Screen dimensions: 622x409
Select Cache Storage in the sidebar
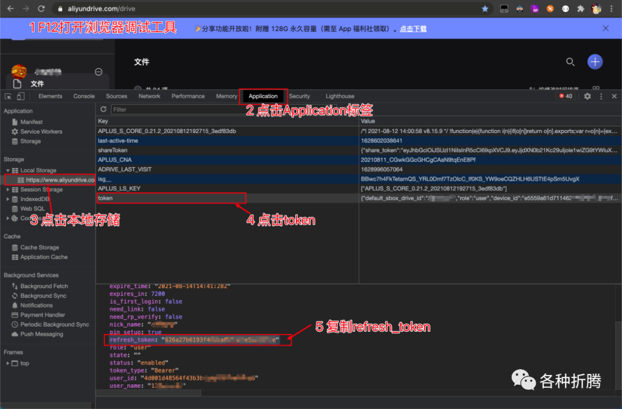[40, 248]
